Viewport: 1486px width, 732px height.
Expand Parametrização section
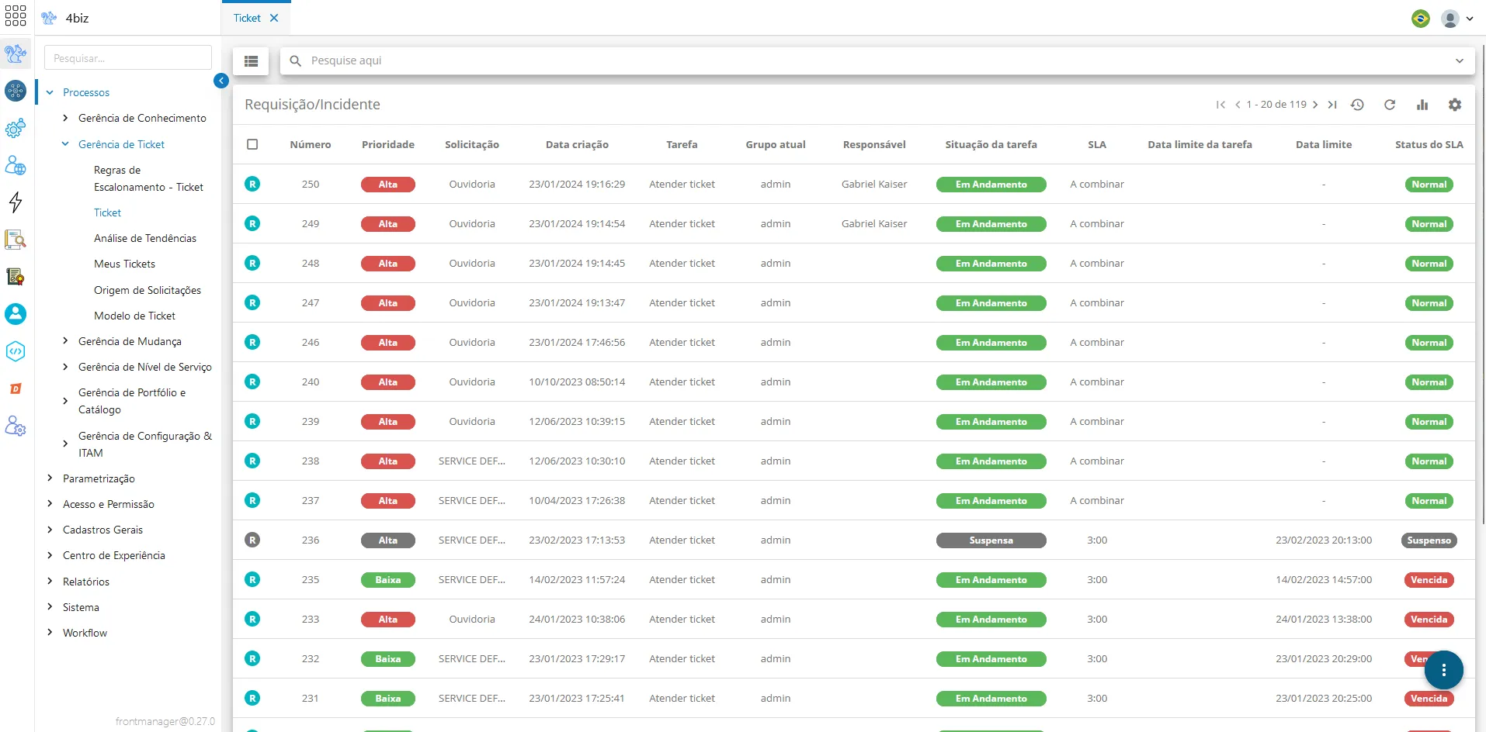click(x=50, y=478)
